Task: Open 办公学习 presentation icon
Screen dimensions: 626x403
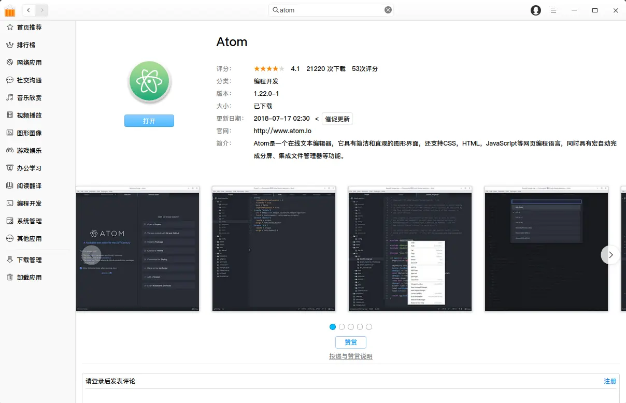Action: (x=9, y=168)
